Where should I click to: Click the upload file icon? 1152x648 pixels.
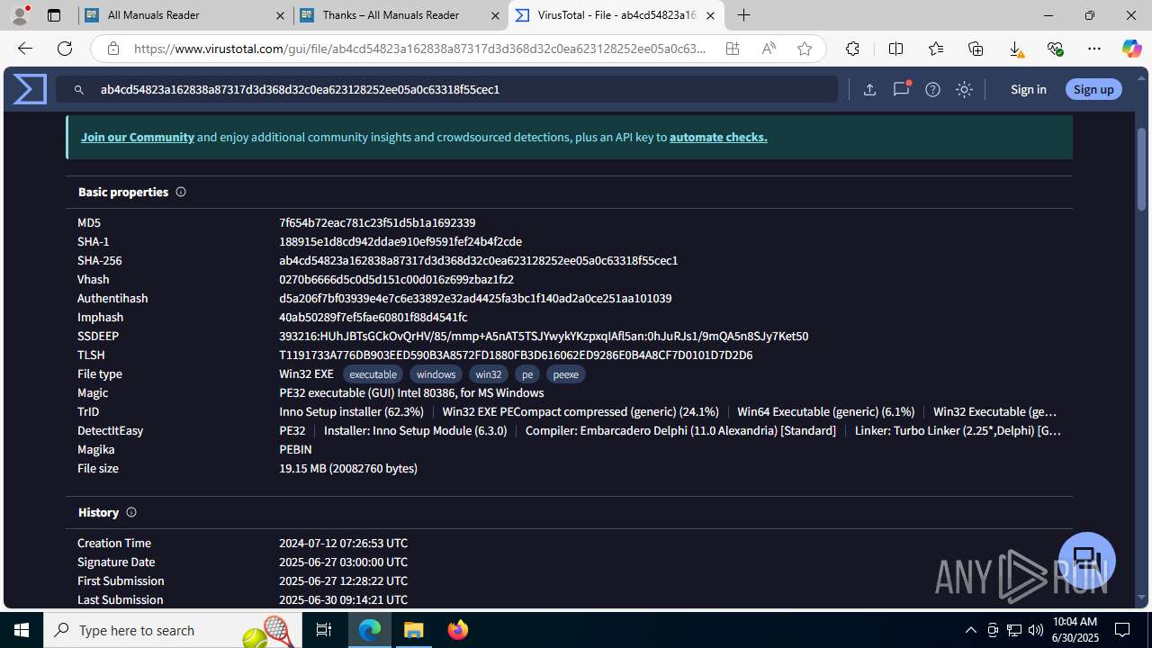coord(869,89)
